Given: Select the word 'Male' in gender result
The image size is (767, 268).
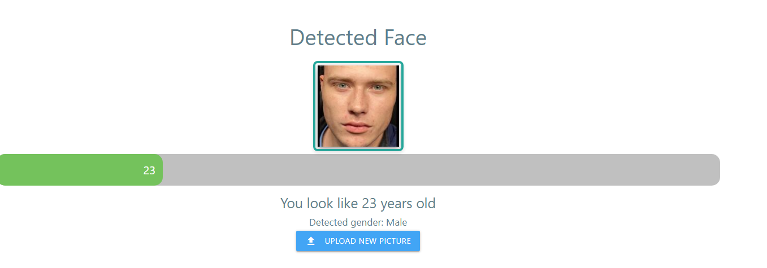Looking at the screenshot, I should tap(397, 222).
